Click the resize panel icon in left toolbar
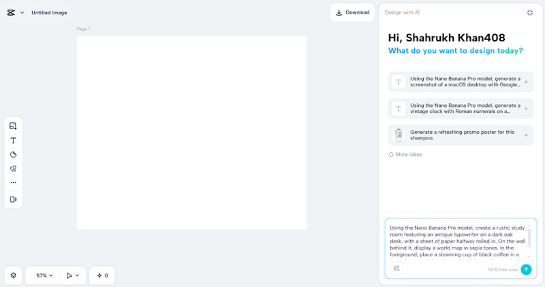This screenshot has width=545, height=287. point(13,199)
